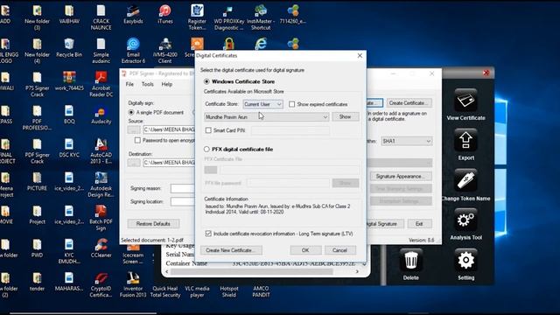Click Create Certificate button in PDF Signer

[x=409, y=103]
